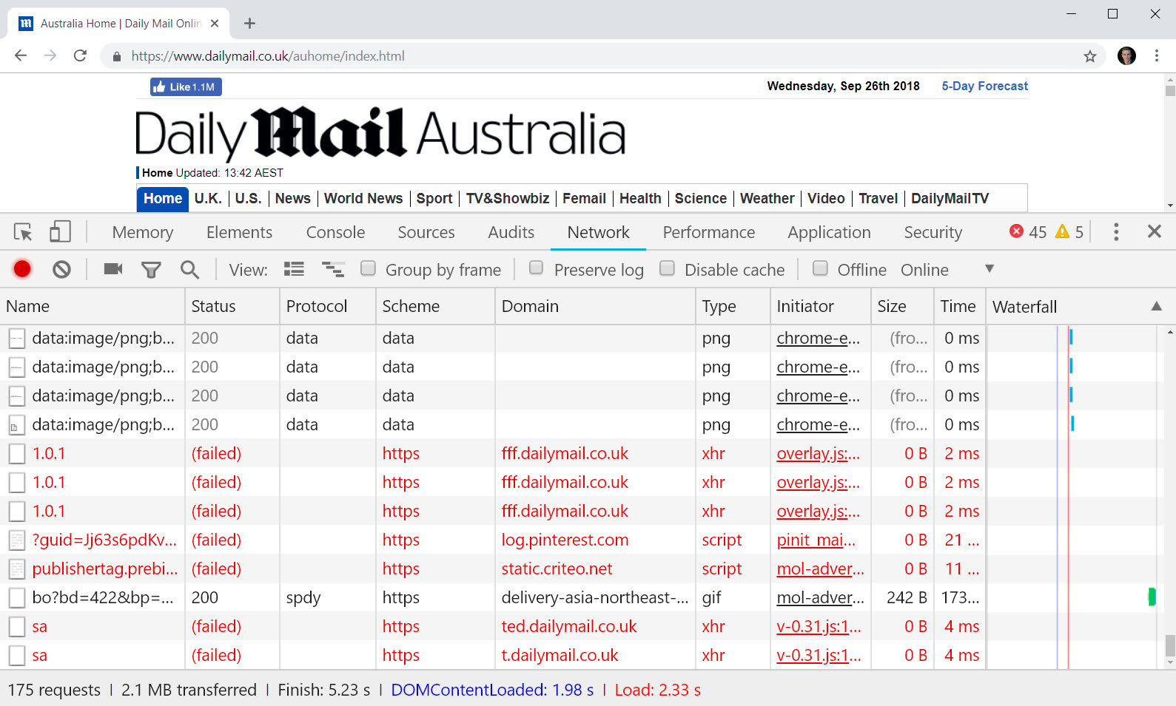This screenshot has width=1176, height=706.
Task: Switch to the Memory tab
Action: [143, 232]
